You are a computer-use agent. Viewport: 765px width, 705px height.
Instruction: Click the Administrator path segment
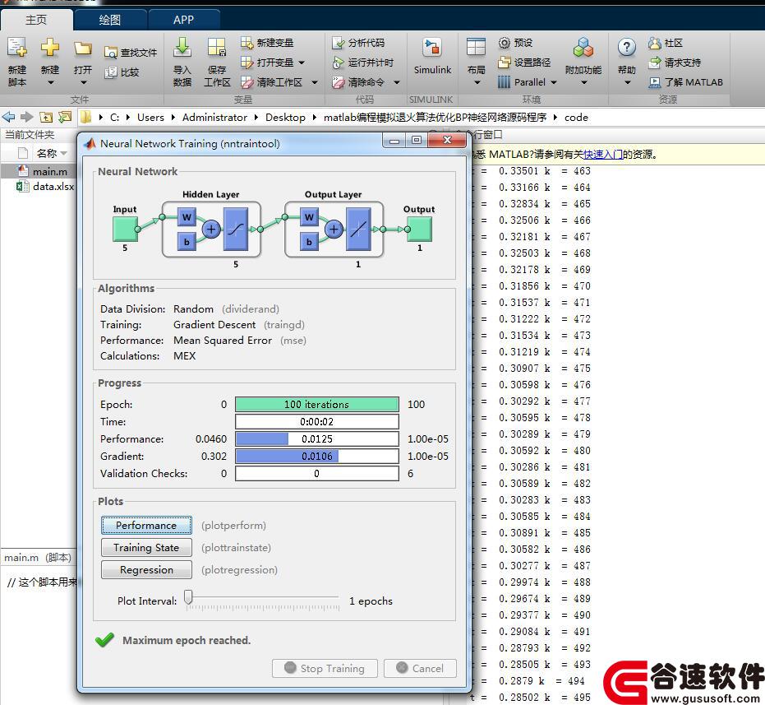point(214,118)
